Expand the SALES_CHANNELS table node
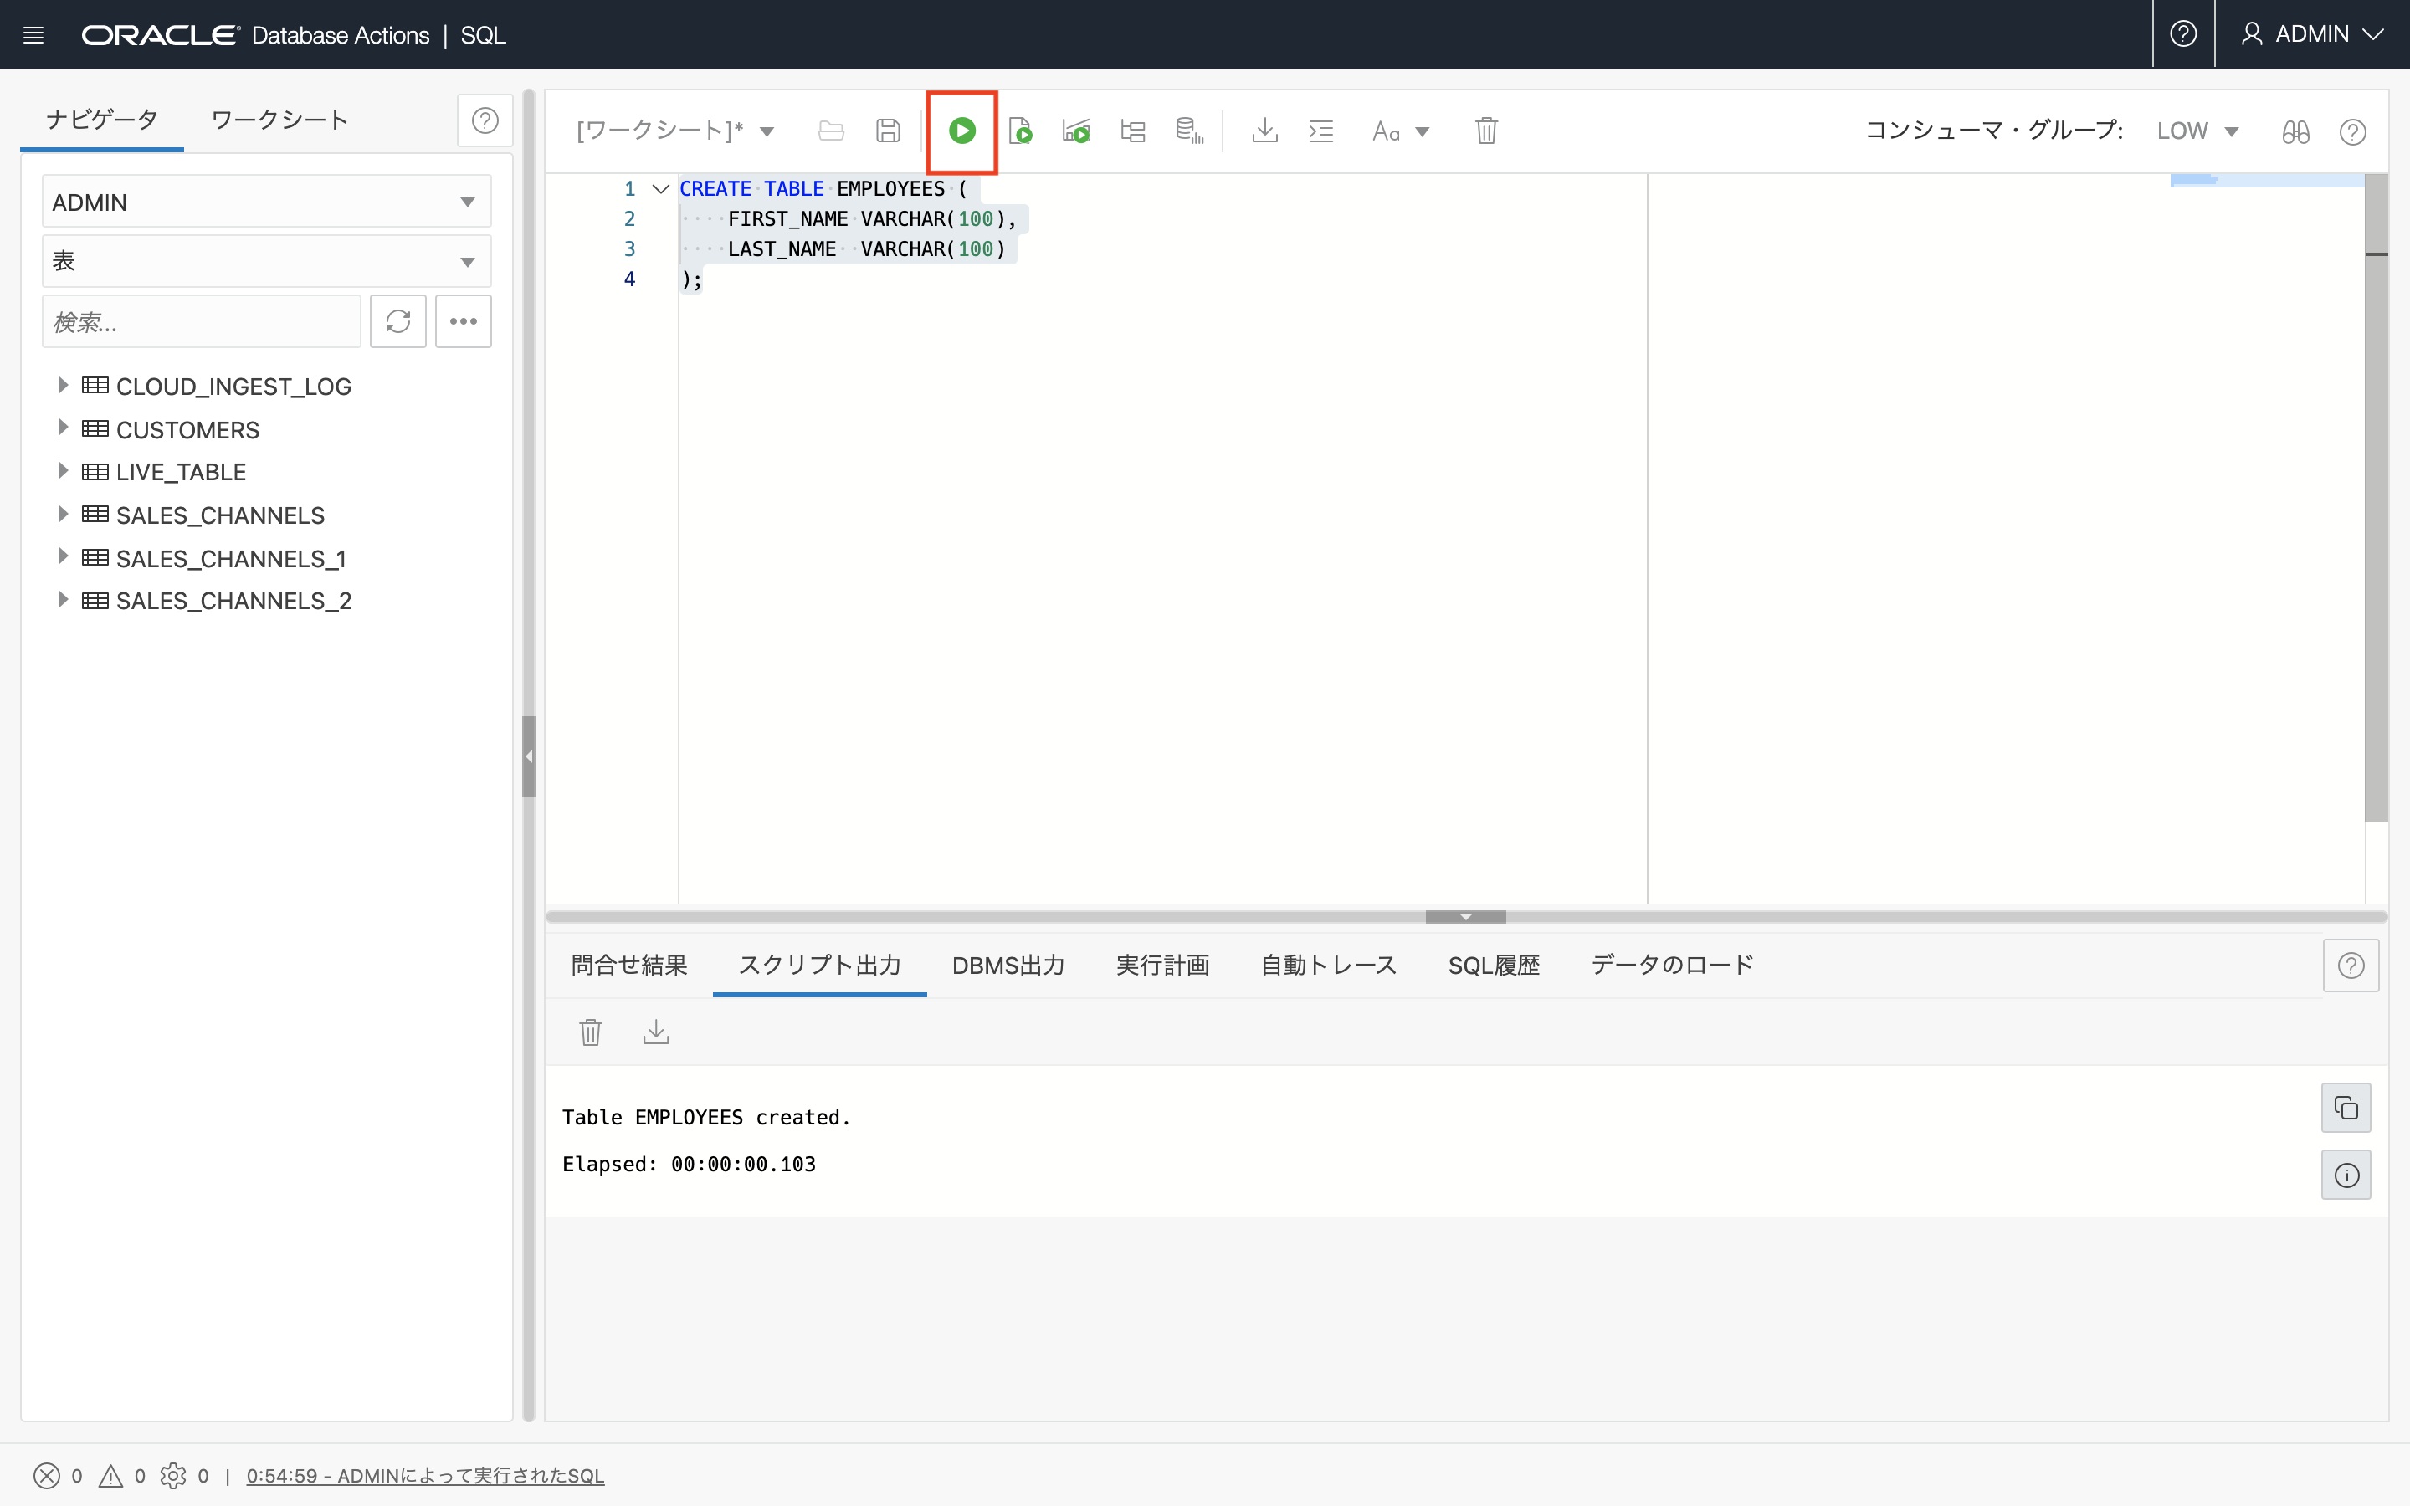The image size is (2410, 1506). coord(63,515)
